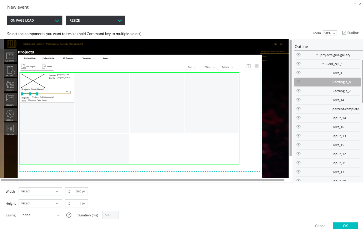Click the Easing help question mark icon
Screen dimensions: 363x232
[x=69, y=215]
